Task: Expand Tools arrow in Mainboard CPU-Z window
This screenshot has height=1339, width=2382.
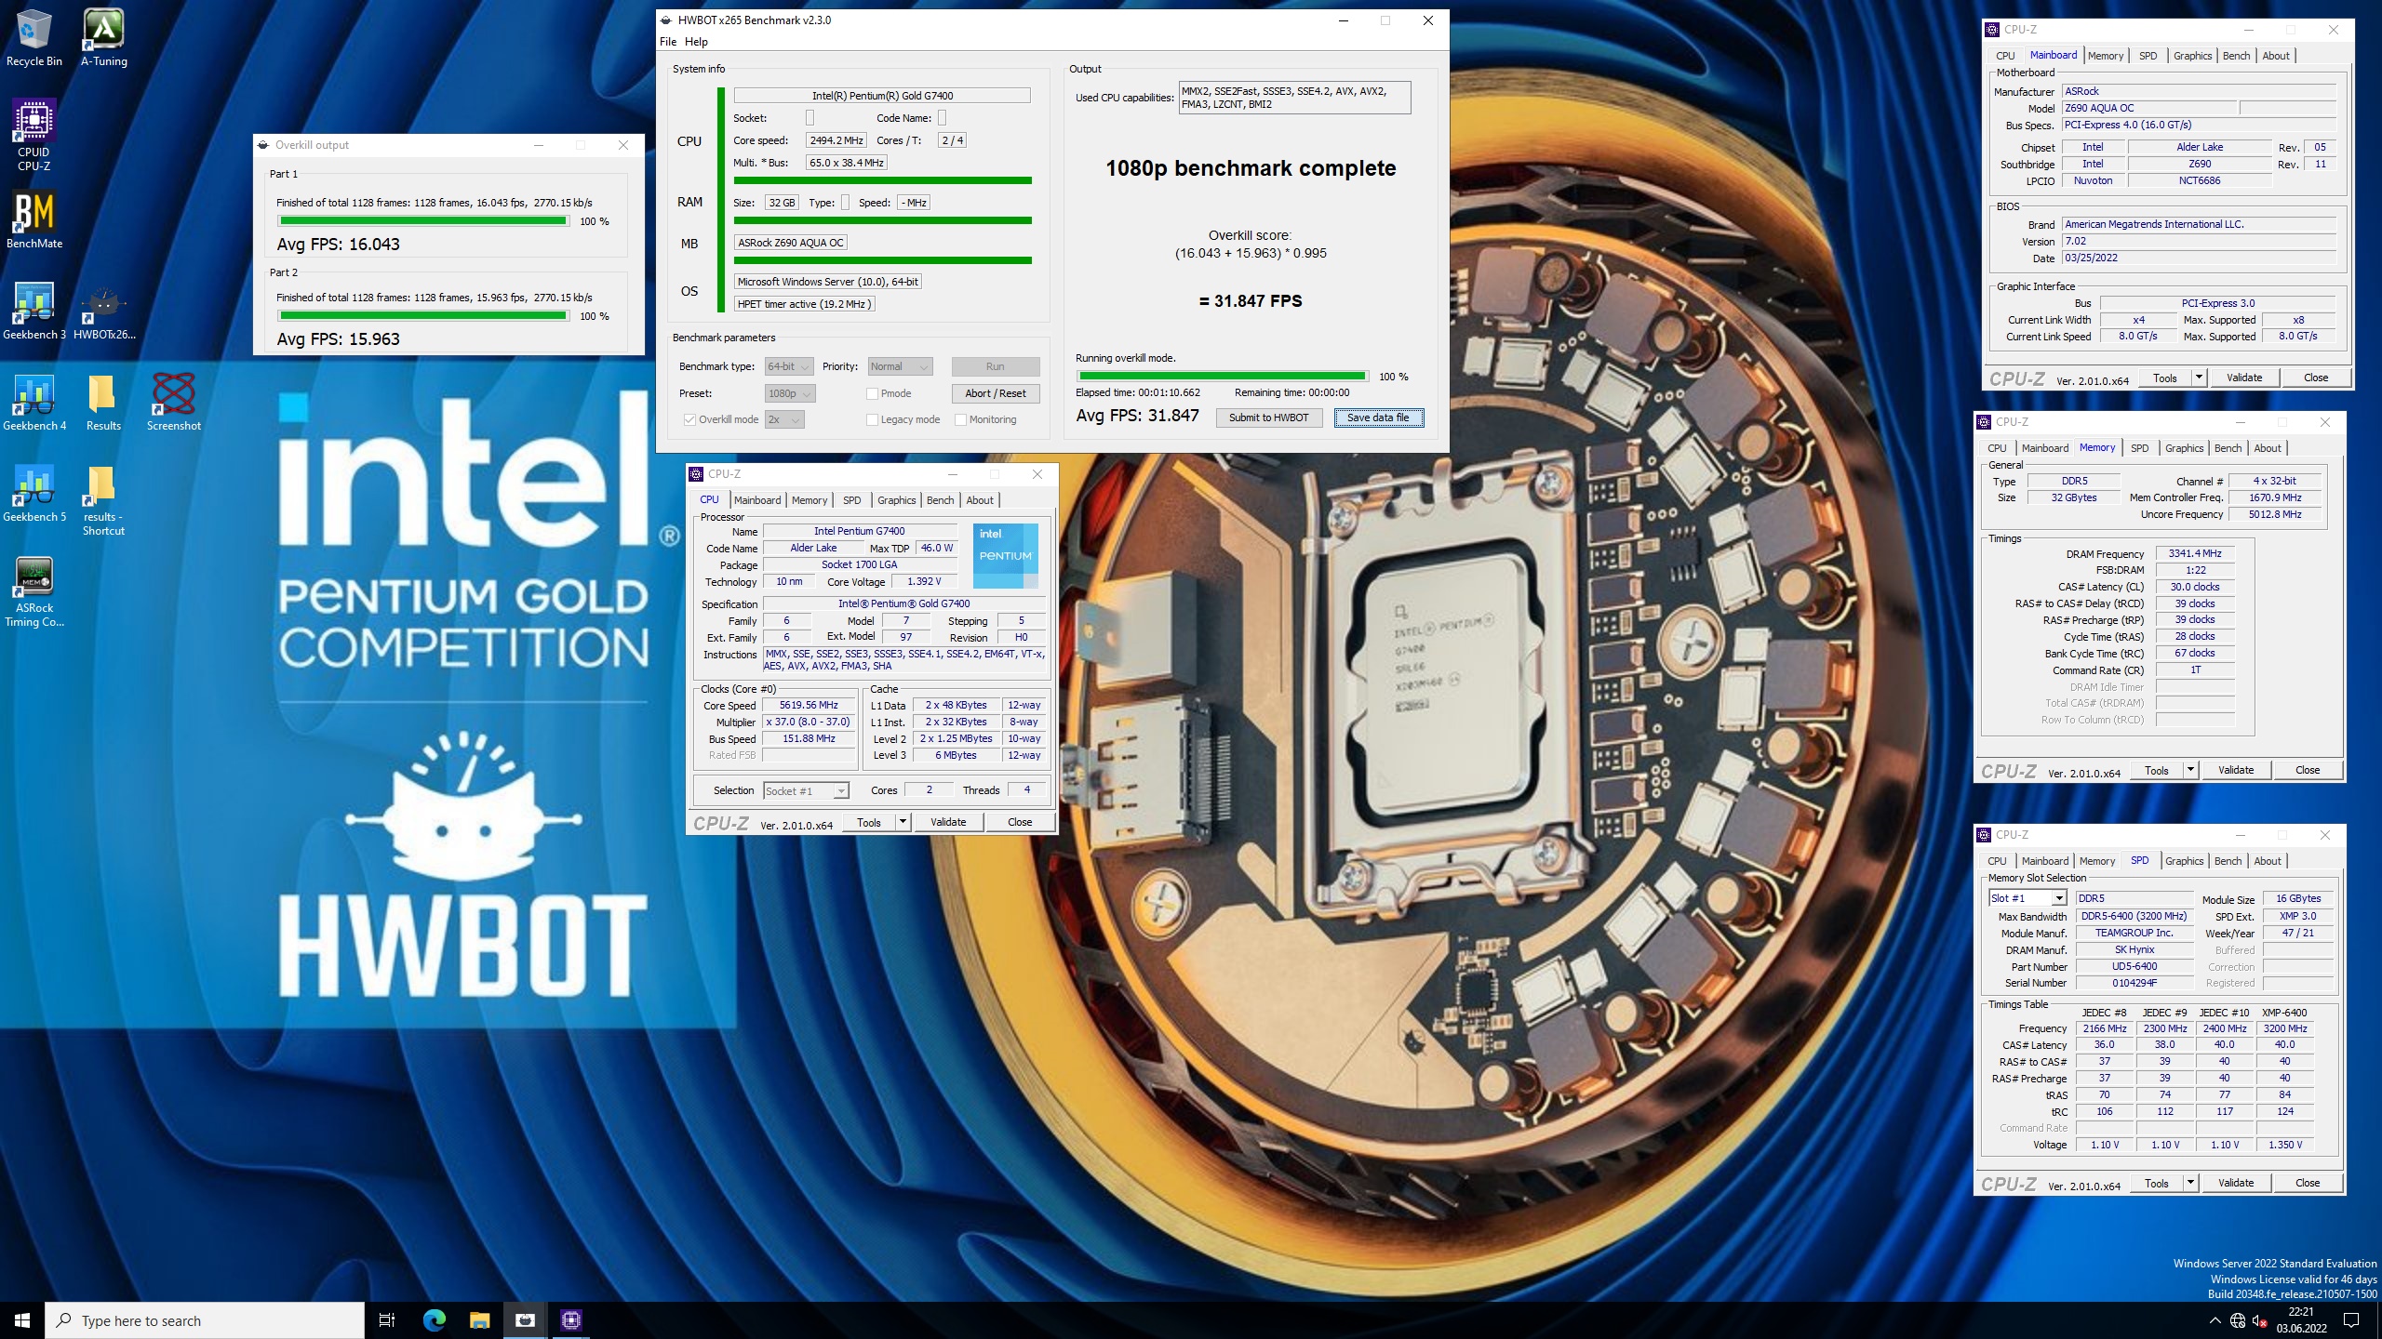Action: pos(2199,378)
